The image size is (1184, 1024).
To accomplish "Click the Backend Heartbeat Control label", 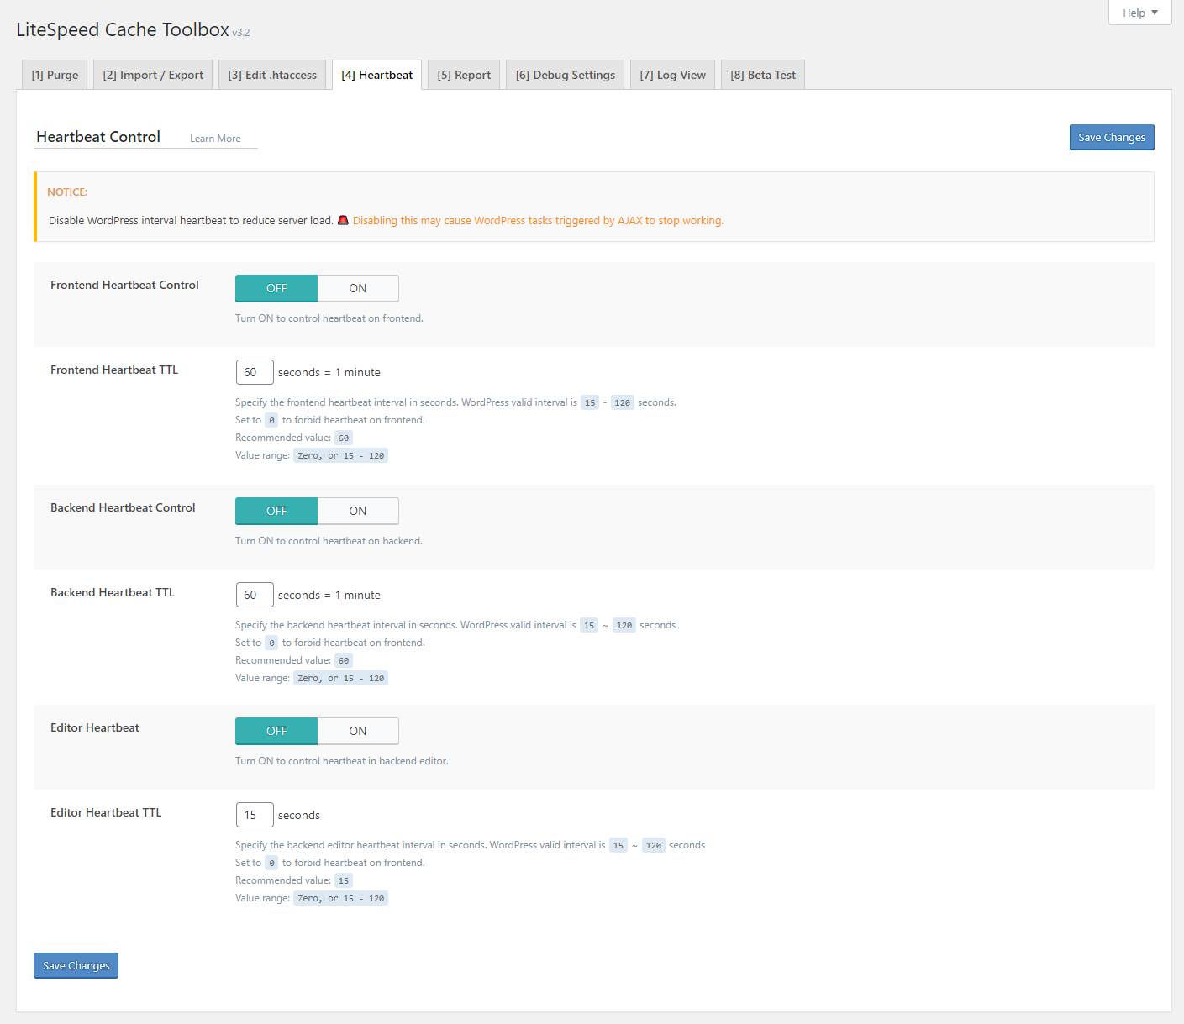I will tap(123, 507).
